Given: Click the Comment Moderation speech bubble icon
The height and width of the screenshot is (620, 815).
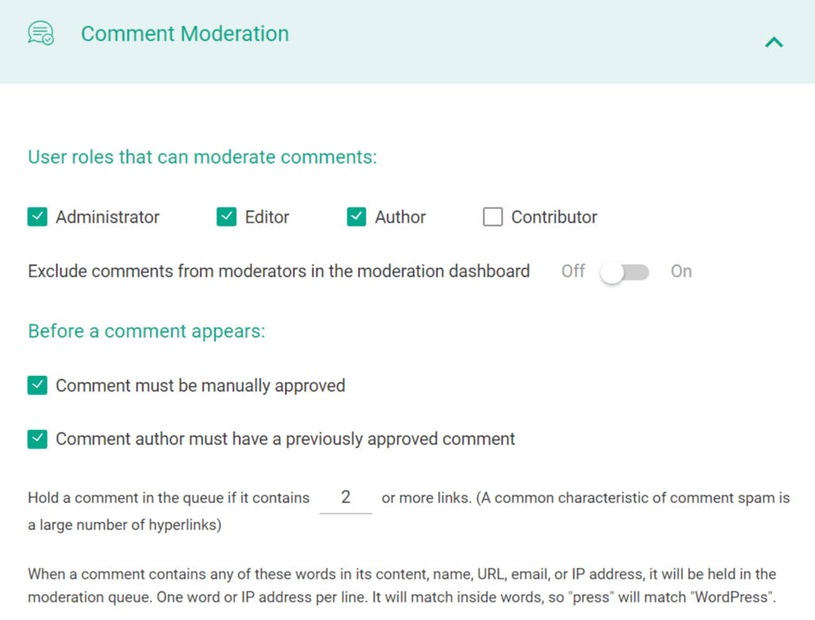Looking at the screenshot, I should pyautogui.click(x=41, y=33).
